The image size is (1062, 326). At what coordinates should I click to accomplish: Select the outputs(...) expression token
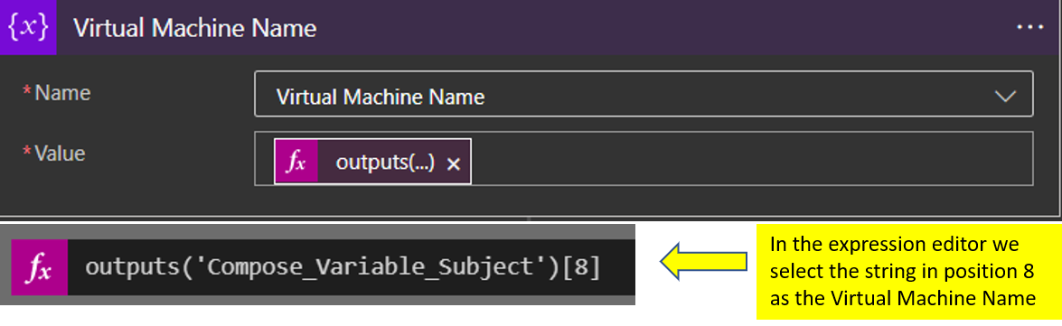[372, 162]
